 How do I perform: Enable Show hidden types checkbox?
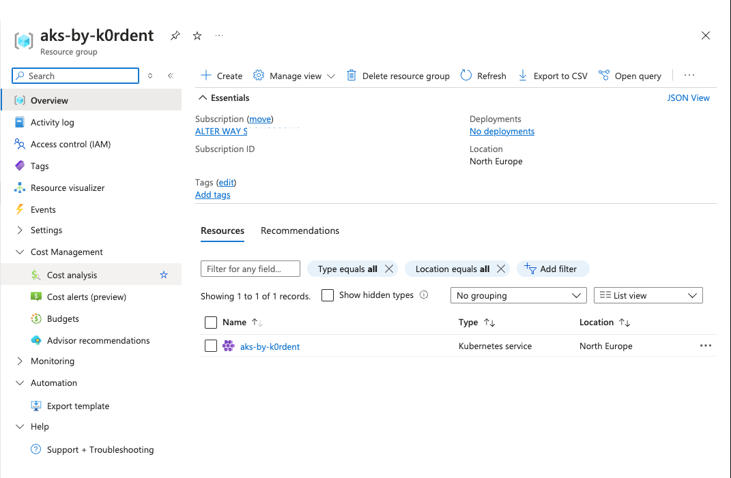(x=328, y=295)
